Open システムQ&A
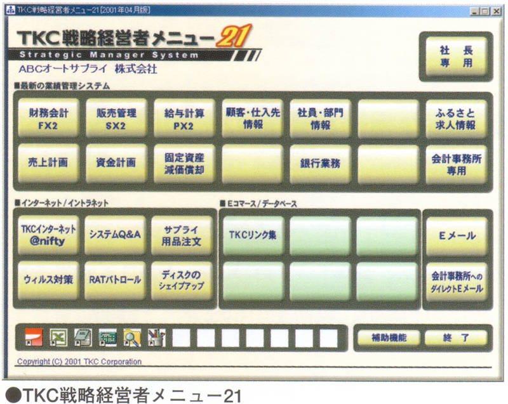The width and height of the screenshot is (508, 404). pyautogui.click(x=115, y=235)
